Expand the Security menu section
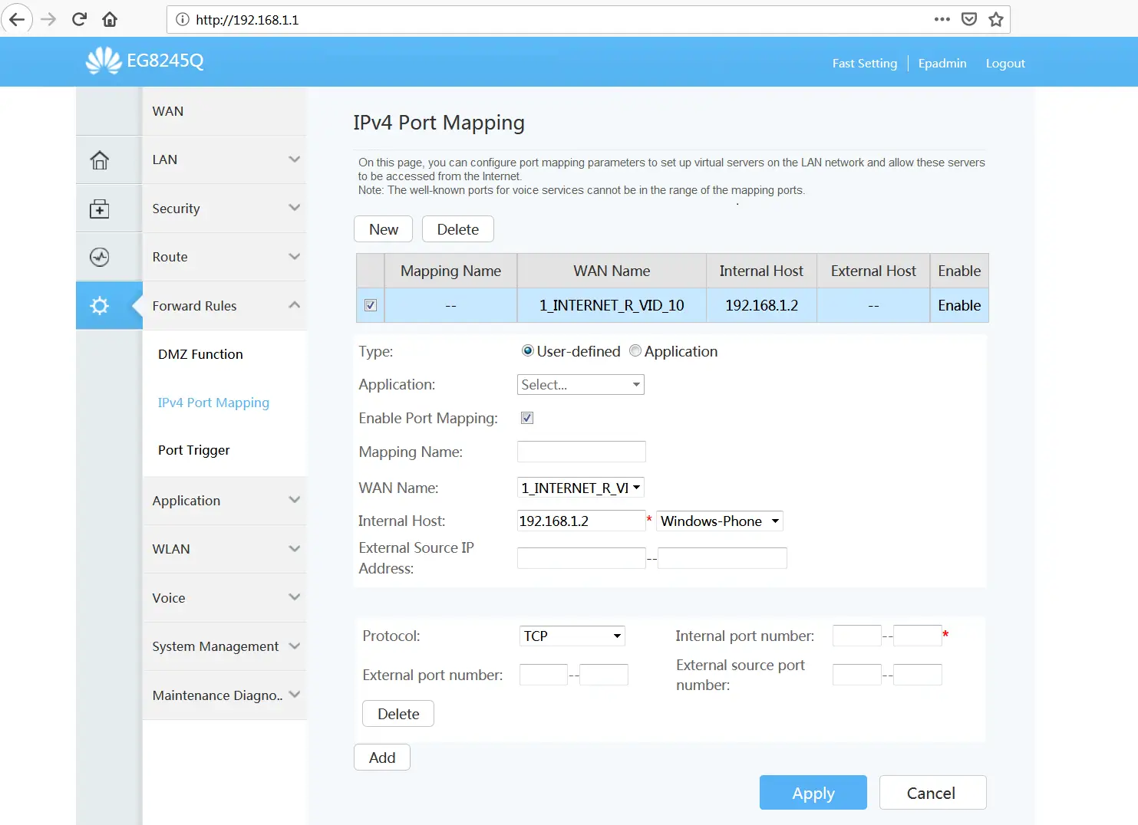Image resolution: width=1138 pixels, height=825 pixels. coord(224,209)
